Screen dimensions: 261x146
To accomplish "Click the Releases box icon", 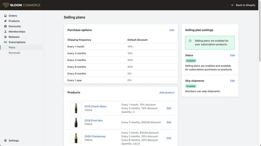I will (5, 37).
